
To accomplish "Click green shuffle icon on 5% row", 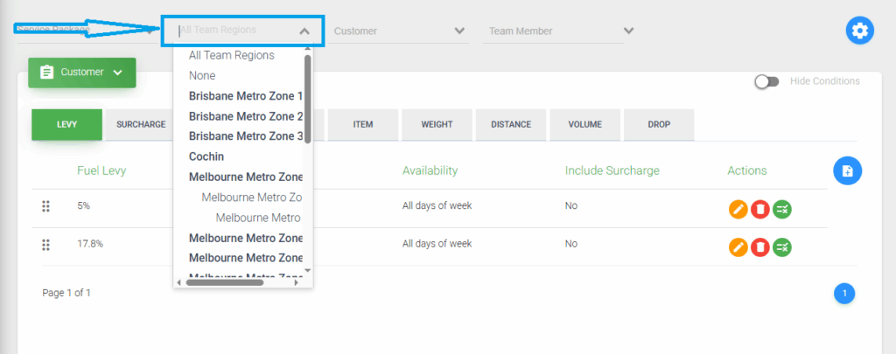I will tap(782, 210).
